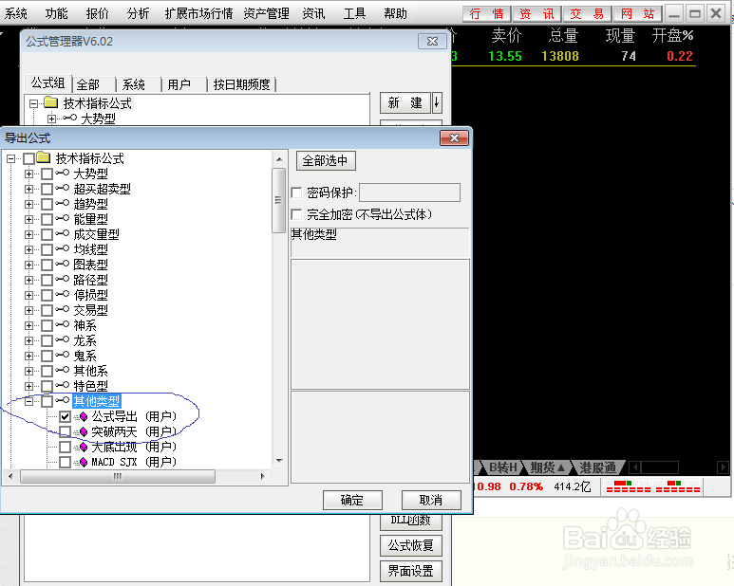Click the category icon beside 均线型
Image resolution: width=734 pixels, height=586 pixels.
(63, 249)
